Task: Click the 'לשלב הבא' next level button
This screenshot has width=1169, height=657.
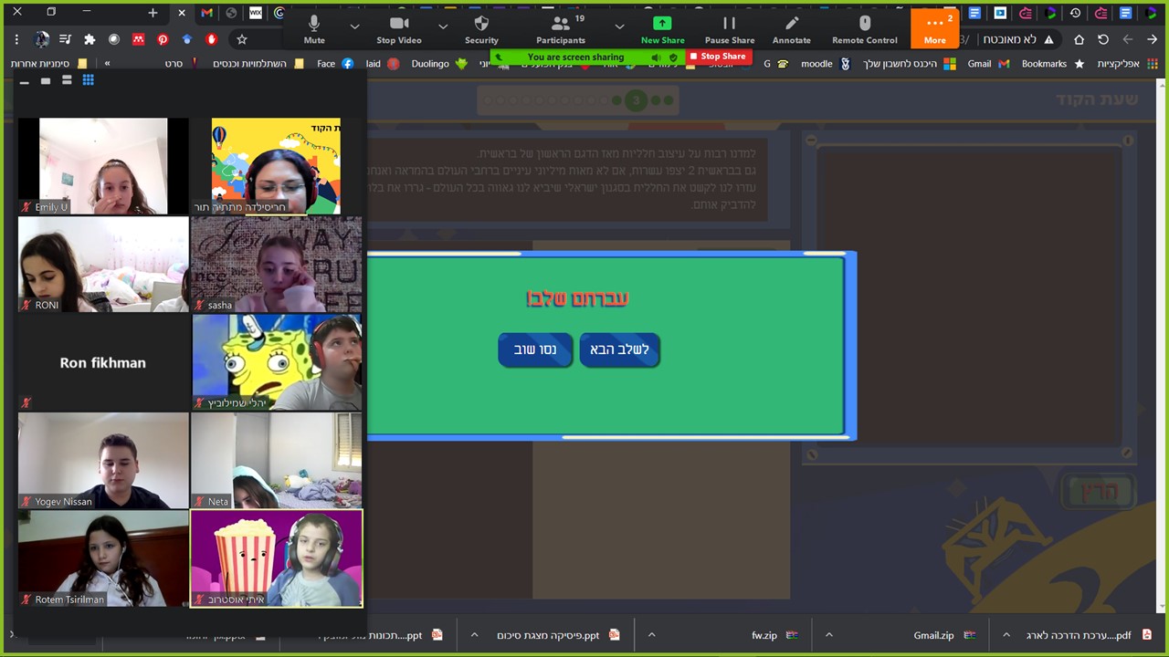Action: point(619,349)
